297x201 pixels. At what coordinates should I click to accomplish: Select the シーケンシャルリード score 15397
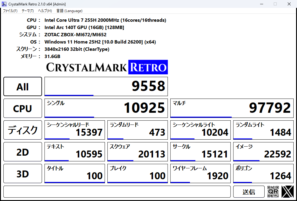pos(75,130)
